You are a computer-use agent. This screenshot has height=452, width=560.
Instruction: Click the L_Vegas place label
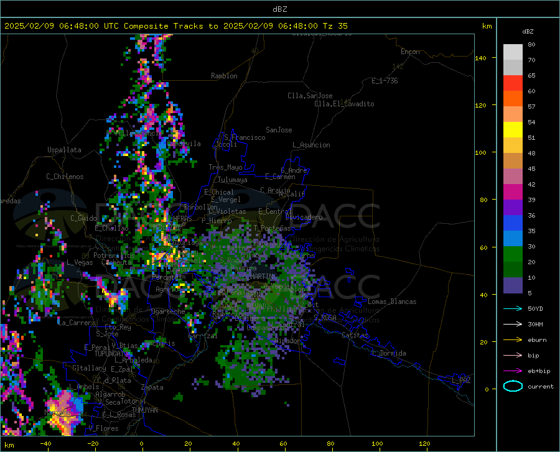pos(80,262)
